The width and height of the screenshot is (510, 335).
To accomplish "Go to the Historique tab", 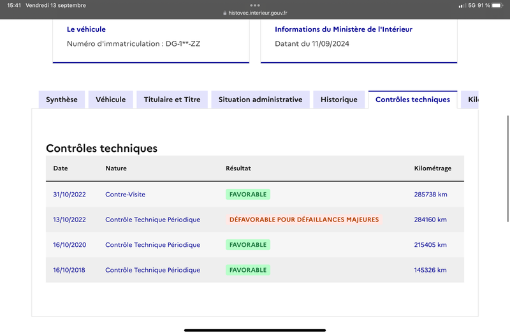I will tap(339, 100).
